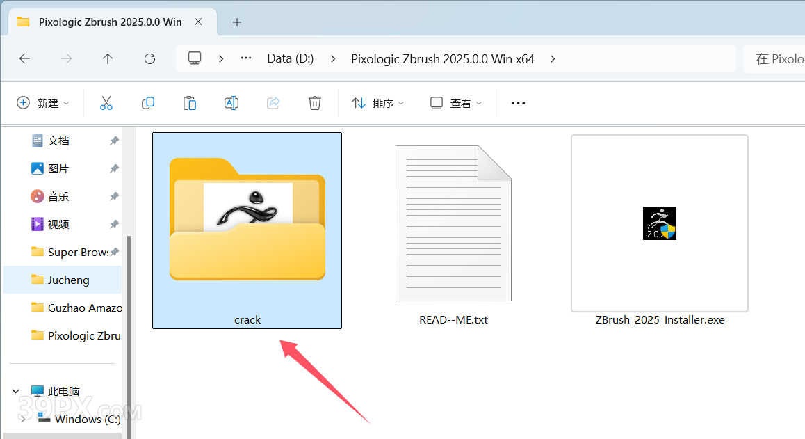Expand chevron after Data (D:)
Image resolution: width=805 pixels, height=439 pixels.
(x=333, y=58)
